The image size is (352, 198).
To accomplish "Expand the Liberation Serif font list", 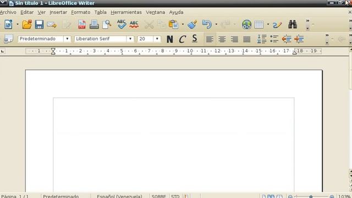I will click(x=130, y=39).
